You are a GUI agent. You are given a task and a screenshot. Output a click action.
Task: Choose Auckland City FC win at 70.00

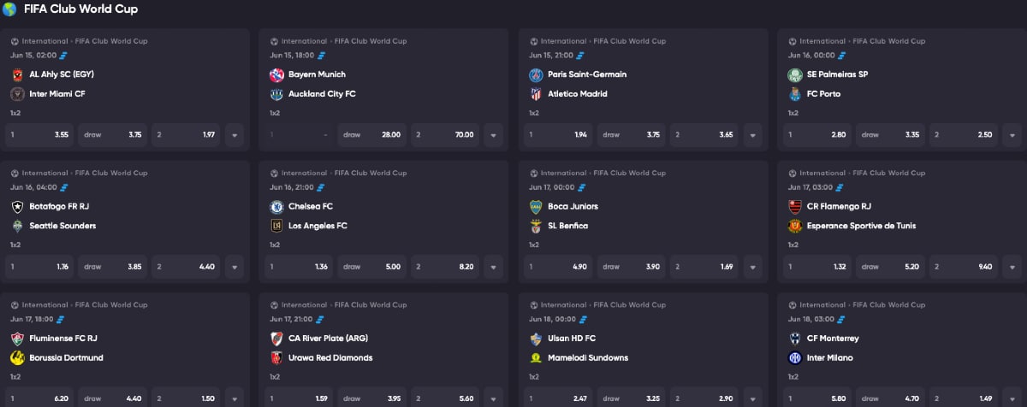(x=445, y=135)
